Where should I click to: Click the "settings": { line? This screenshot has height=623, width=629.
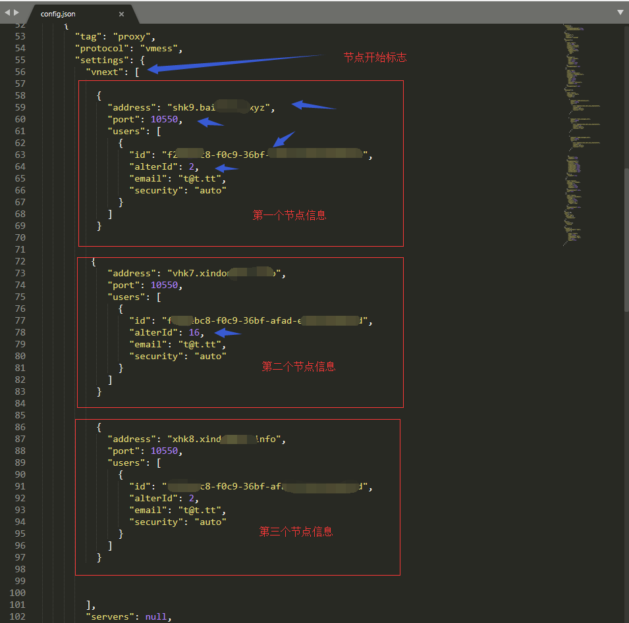coord(110,61)
